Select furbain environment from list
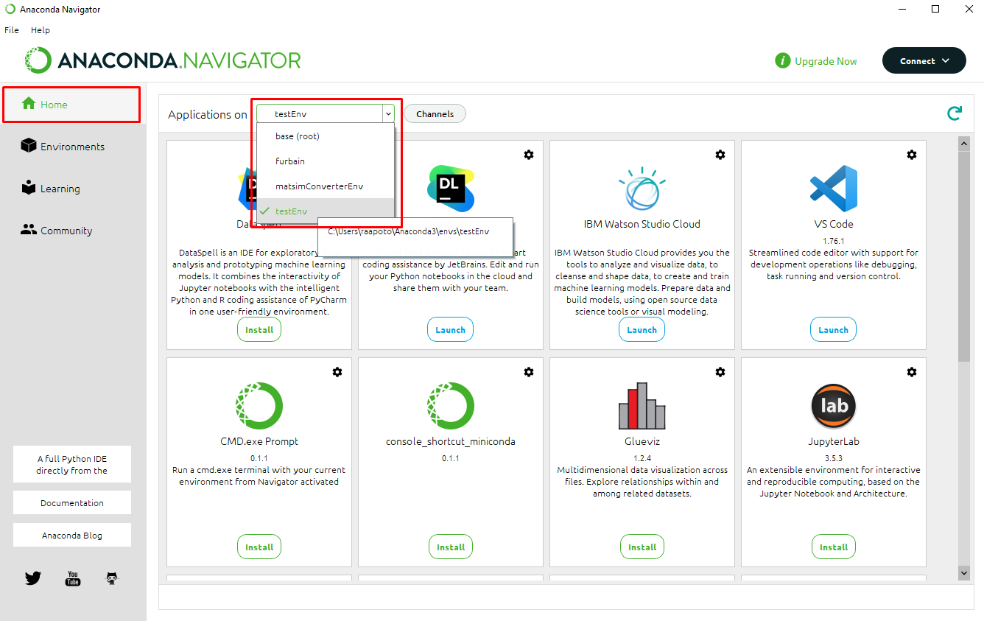The width and height of the screenshot is (984, 621). tap(326, 161)
